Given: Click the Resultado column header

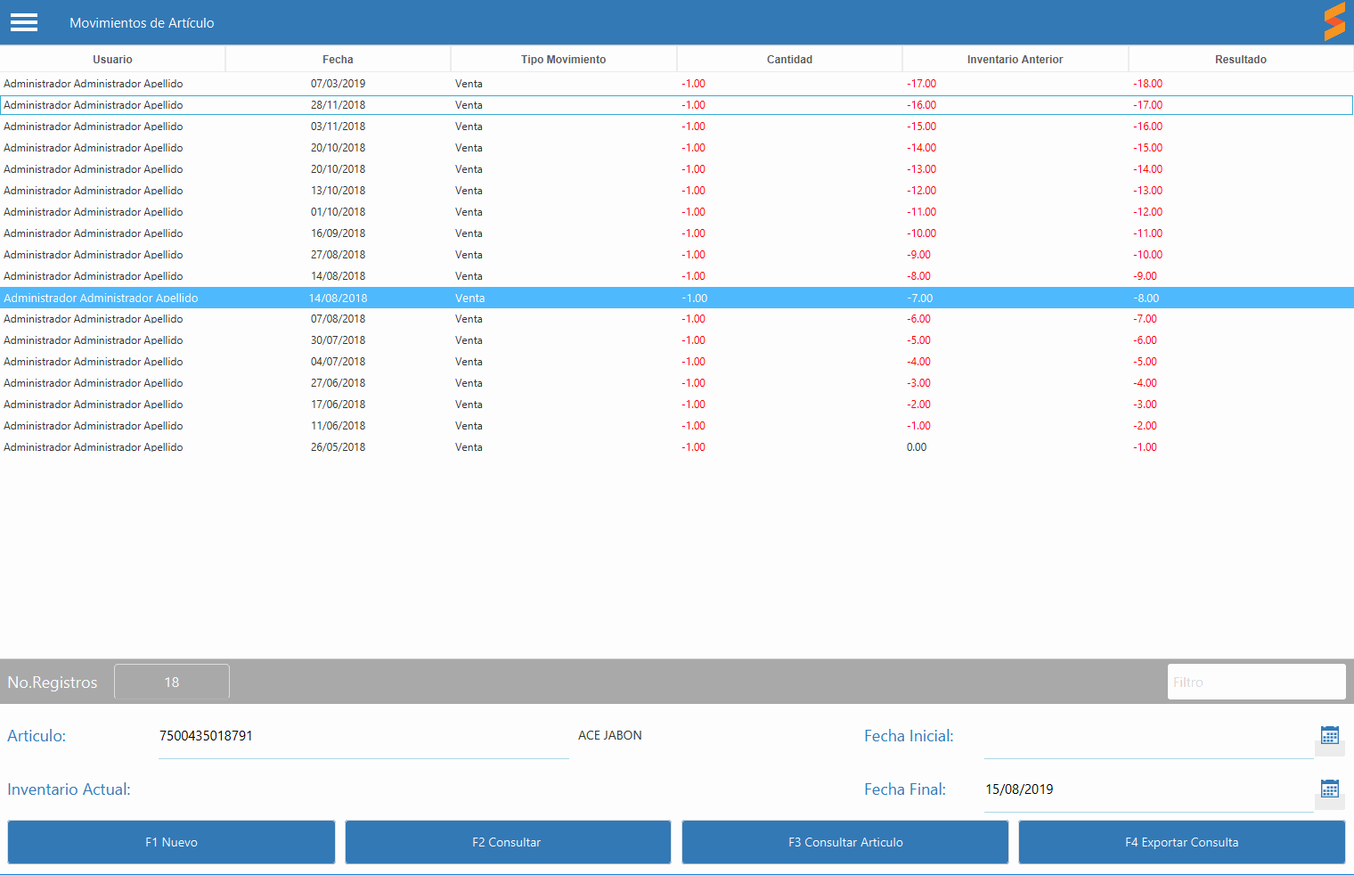Looking at the screenshot, I should click(x=1240, y=60).
